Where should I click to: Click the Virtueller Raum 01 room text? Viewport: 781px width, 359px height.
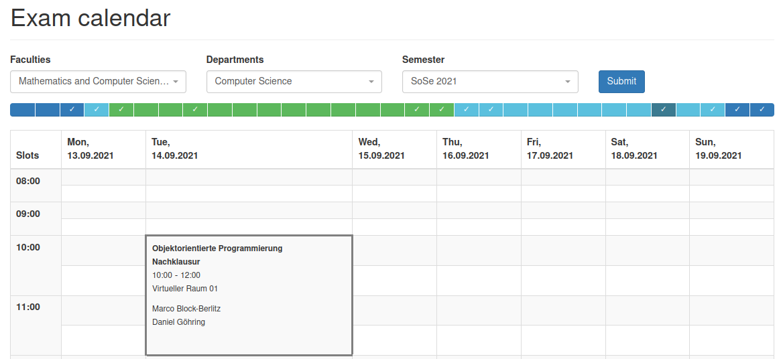185,288
